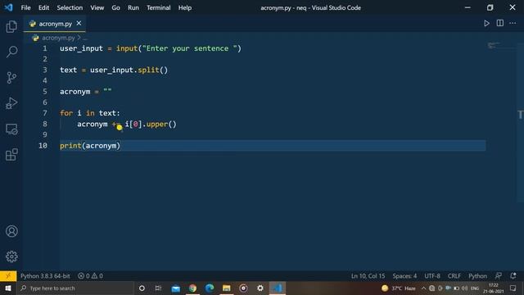The image size is (524, 295).
Task: Click line number 7 in gutter
Action: pyautogui.click(x=45, y=113)
